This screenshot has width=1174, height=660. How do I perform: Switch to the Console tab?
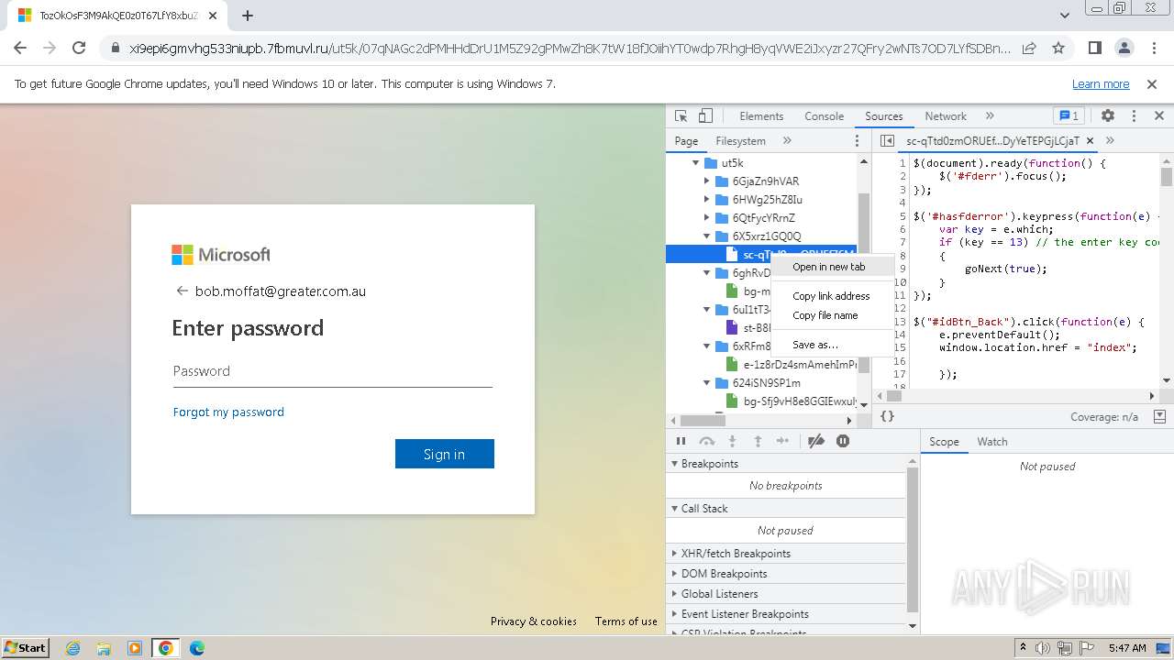824,116
